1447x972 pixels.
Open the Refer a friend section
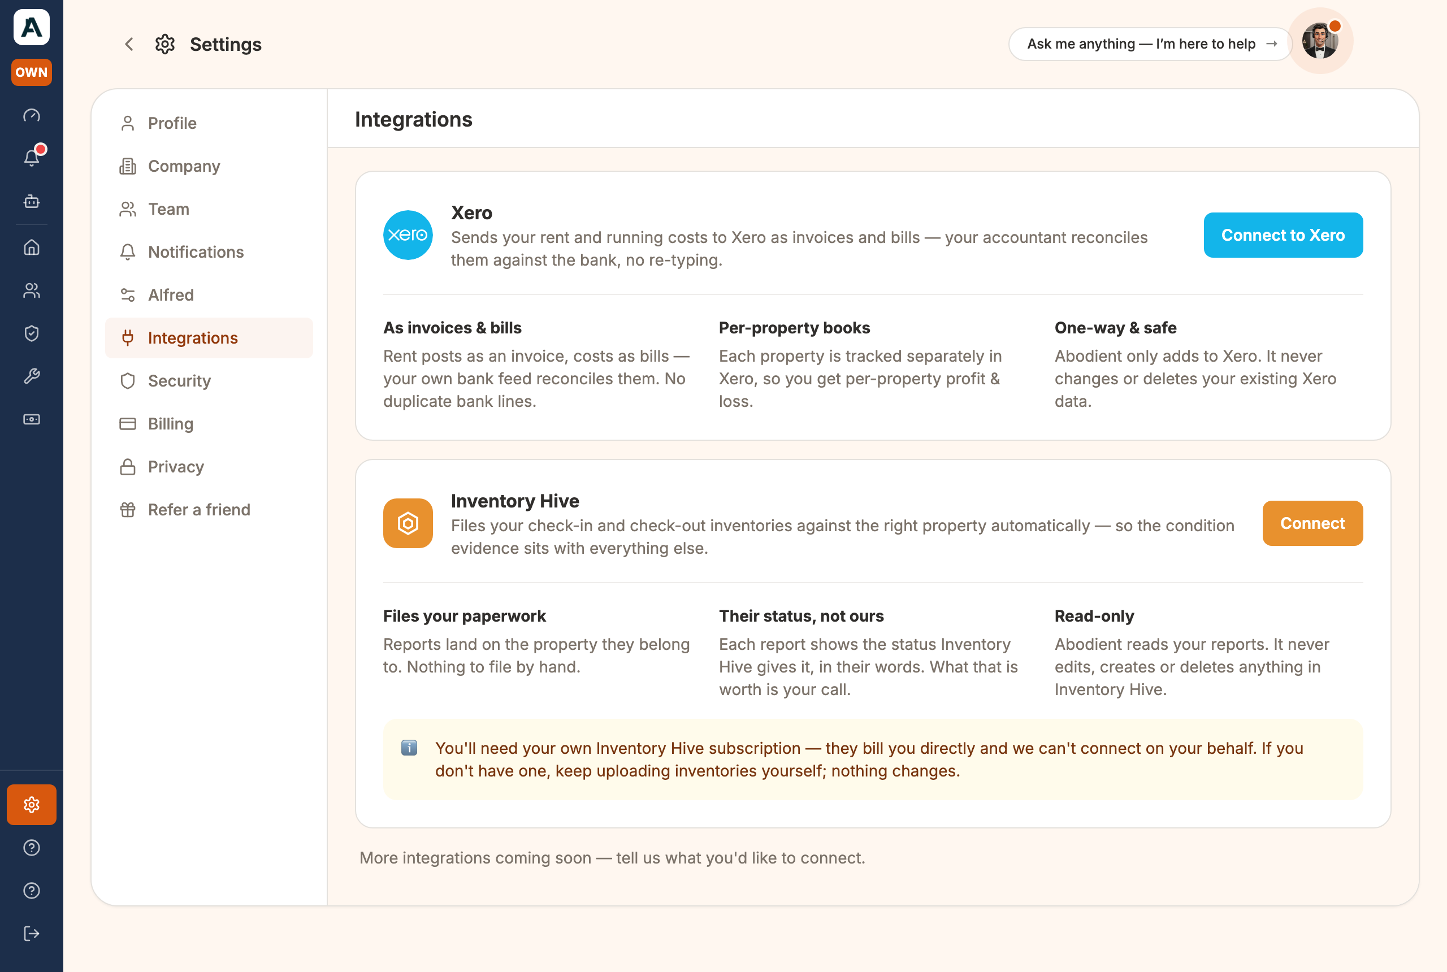(209, 510)
